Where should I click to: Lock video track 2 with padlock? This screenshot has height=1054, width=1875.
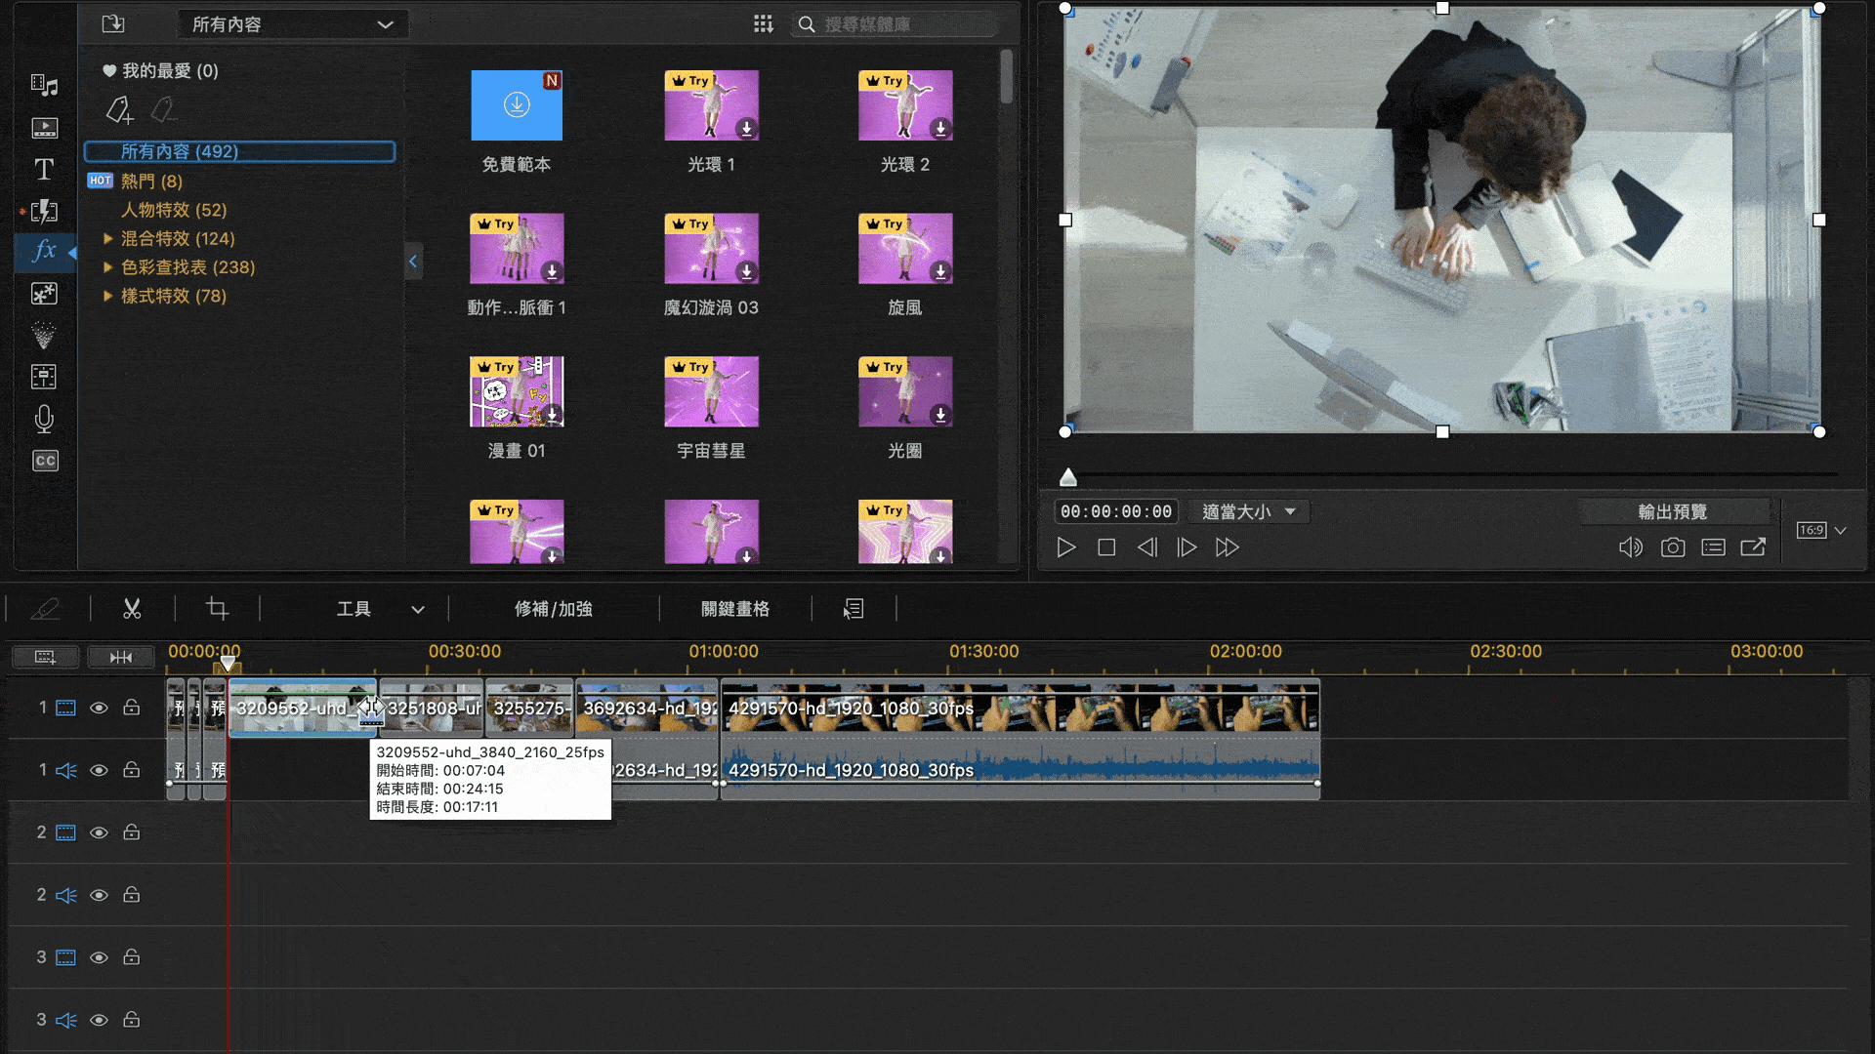click(x=131, y=832)
